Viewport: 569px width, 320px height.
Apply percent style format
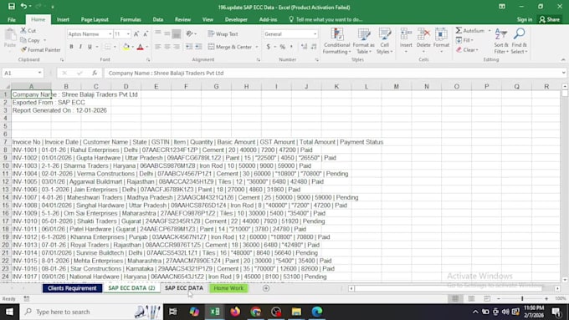[283, 47]
